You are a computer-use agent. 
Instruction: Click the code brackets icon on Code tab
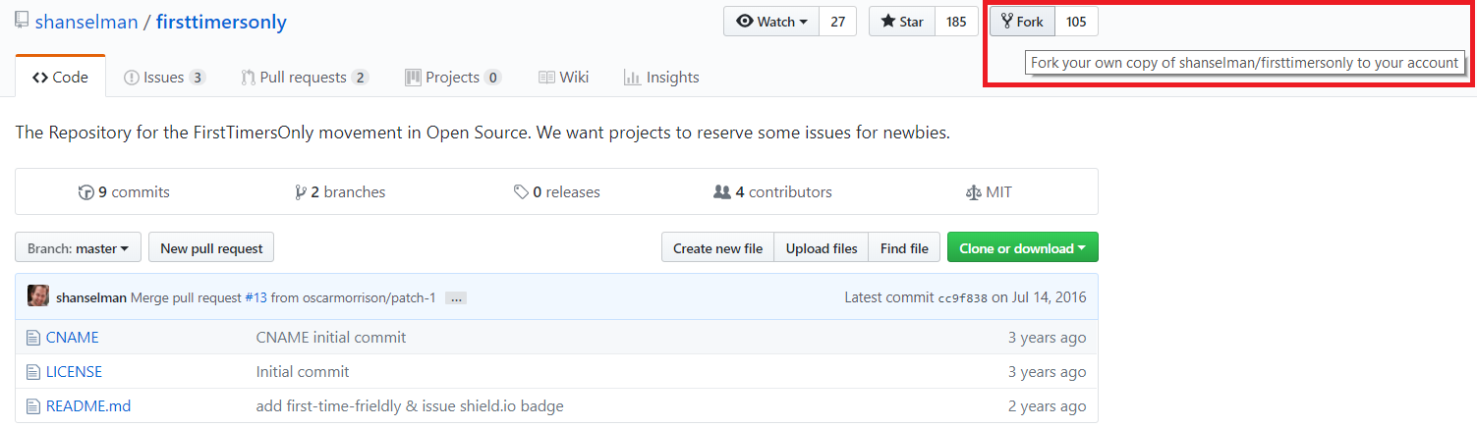click(x=40, y=78)
